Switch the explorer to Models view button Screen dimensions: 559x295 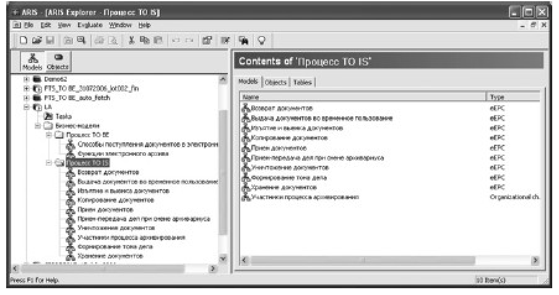[32, 62]
